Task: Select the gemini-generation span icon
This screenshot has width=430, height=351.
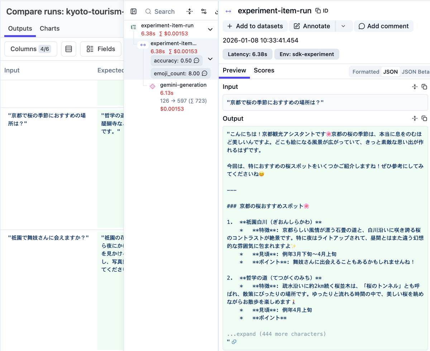Action: [152, 86]
